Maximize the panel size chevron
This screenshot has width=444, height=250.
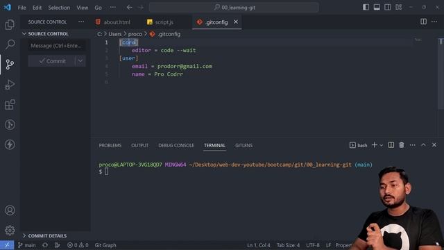[x=423, y=145]
